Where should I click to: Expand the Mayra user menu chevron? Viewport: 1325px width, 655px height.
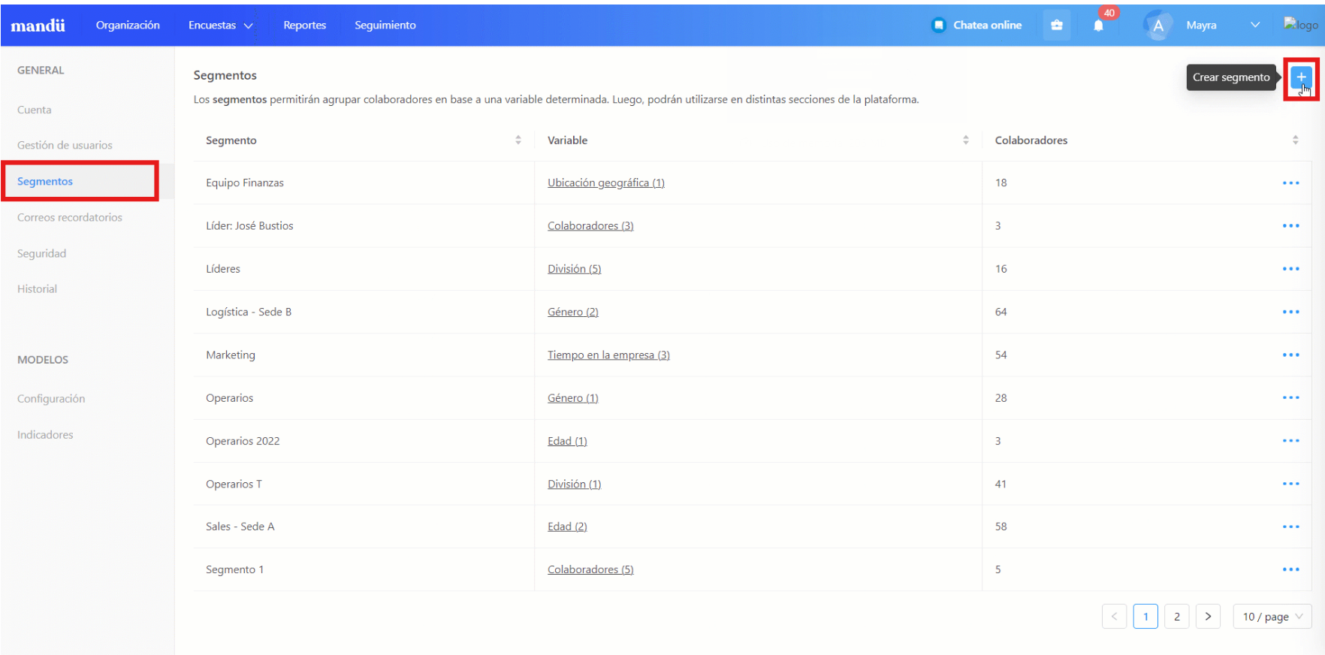(x=1255, y=26)
